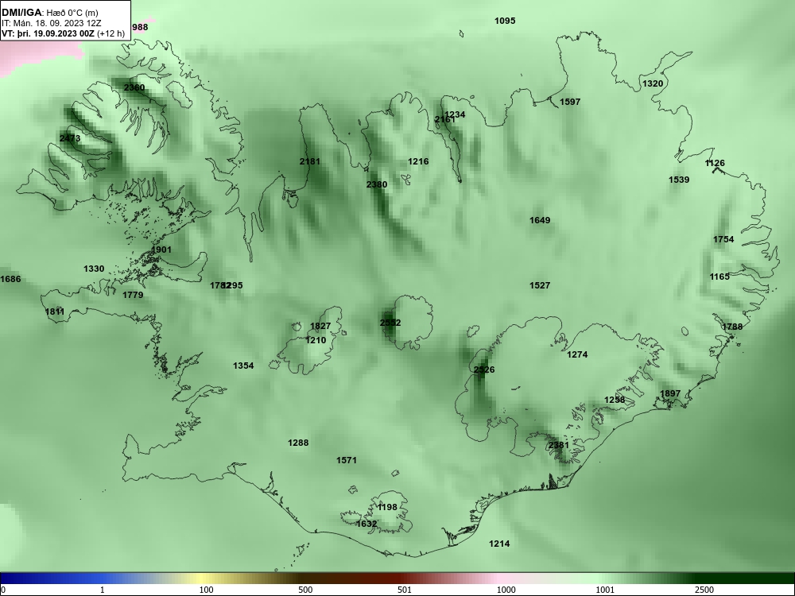
Task: Click the 1811 value on the western peninsula
Action: click(x=55, y=312)
